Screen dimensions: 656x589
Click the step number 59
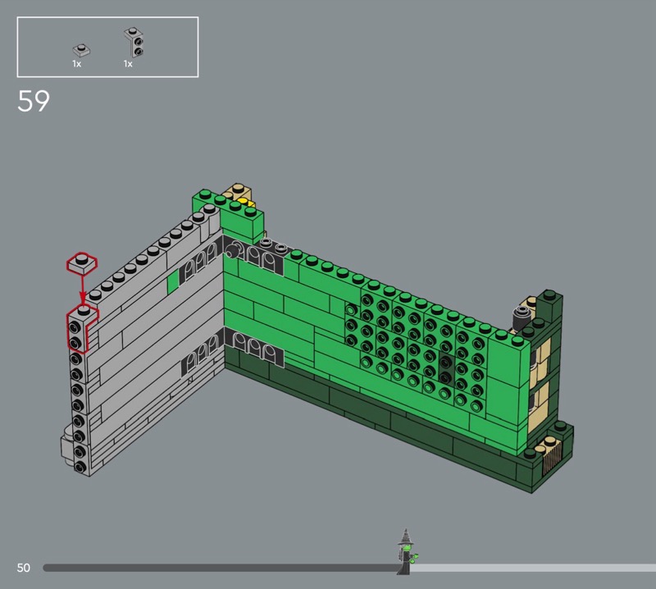coord(34,102)
